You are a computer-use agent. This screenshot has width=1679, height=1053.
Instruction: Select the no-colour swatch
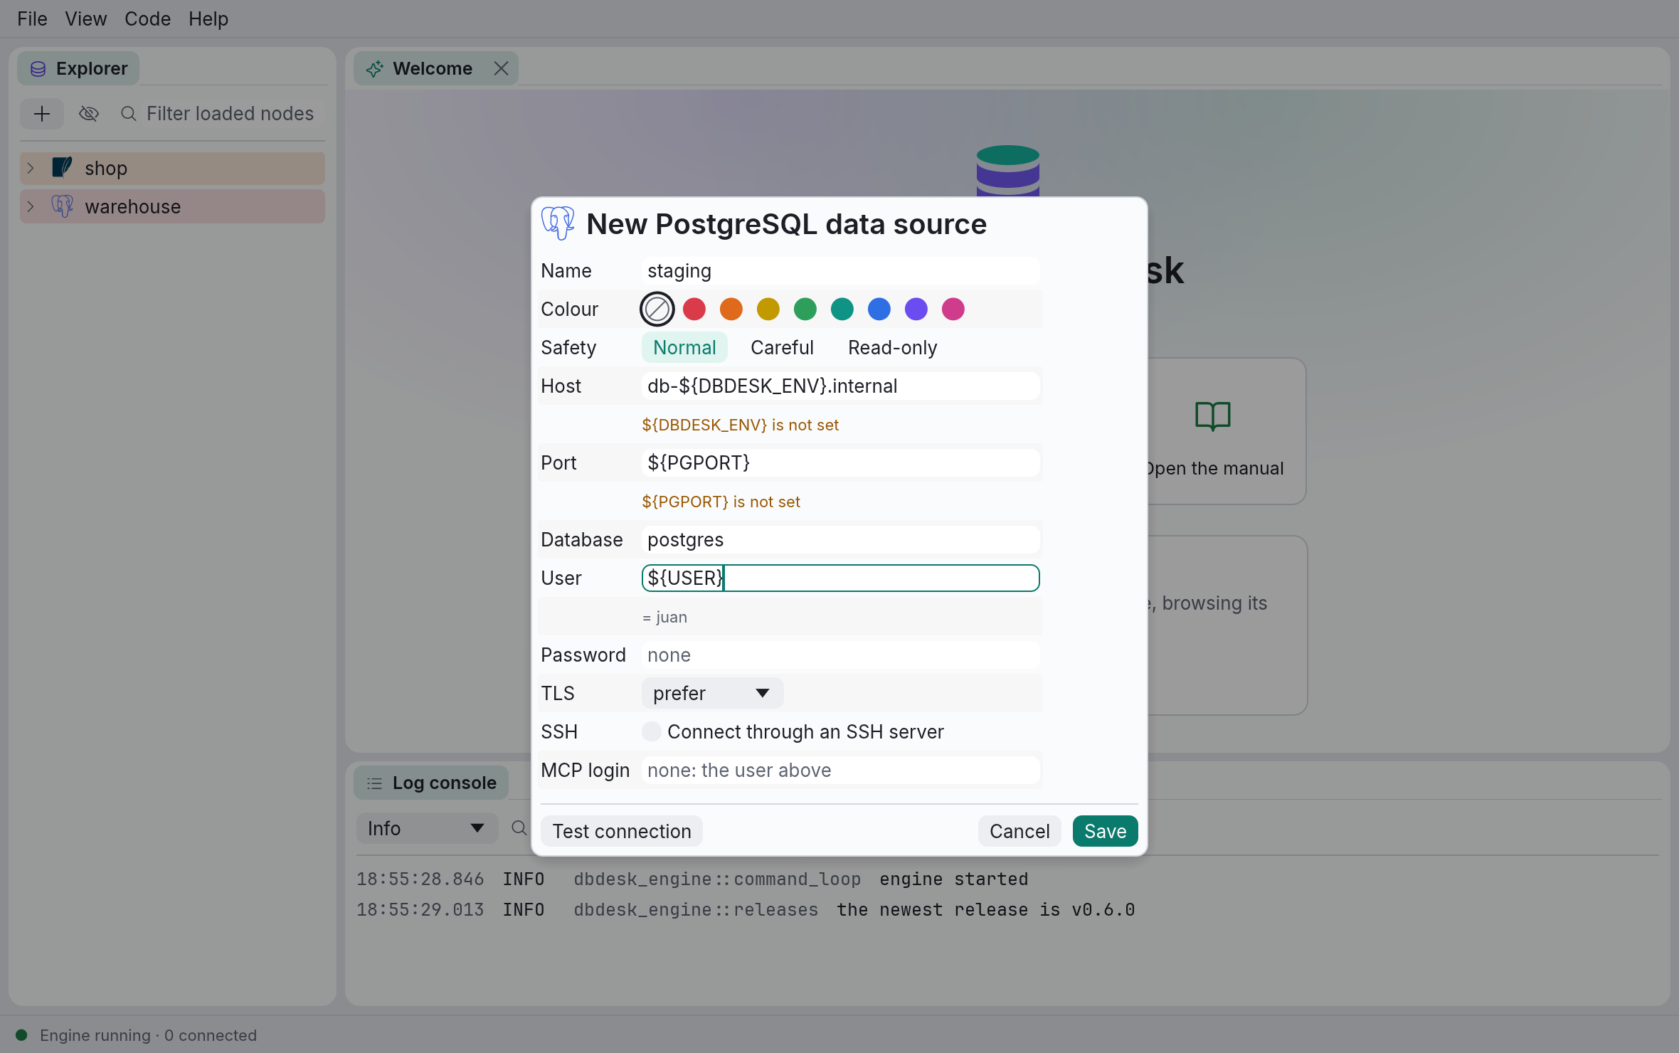pyautogui.click(x=657, y=309)
